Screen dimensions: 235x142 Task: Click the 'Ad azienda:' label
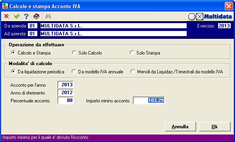point(15,34)
